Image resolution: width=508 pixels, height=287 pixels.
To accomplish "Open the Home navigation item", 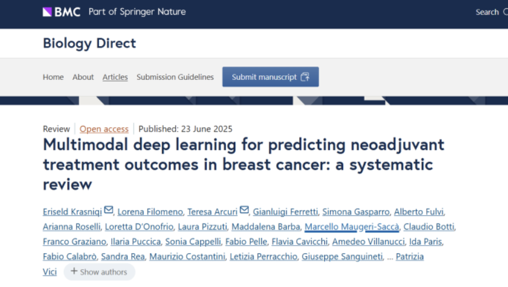I will pyautogui.click(x=53, y=77).
